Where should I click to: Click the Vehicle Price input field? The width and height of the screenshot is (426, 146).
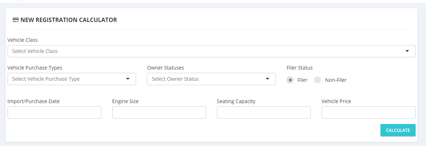pos(369,112)
